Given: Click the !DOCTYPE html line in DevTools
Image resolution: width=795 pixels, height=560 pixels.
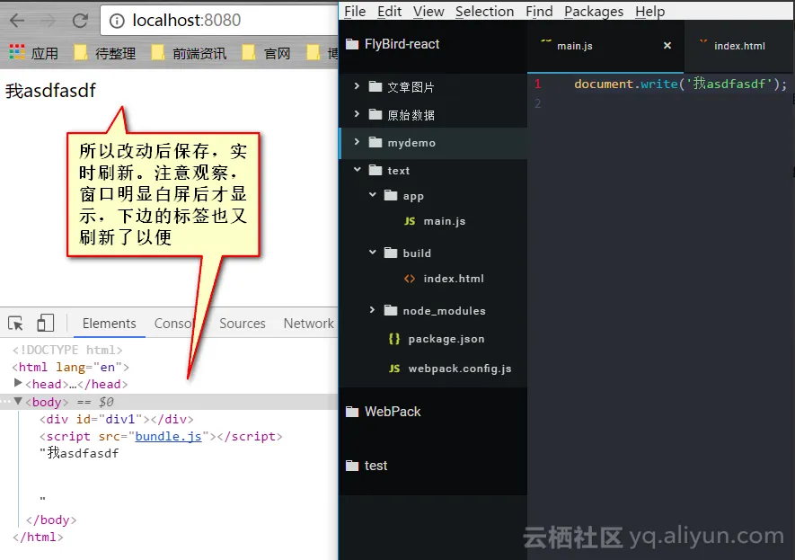Looking at the screenshot, I should 67,350.
